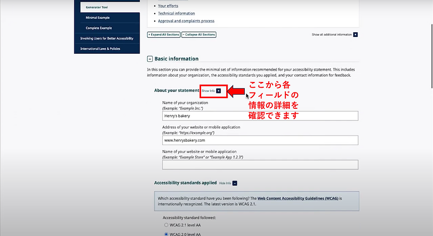Open Web Content Accessibility Guidelines (WCAG) link
The height and width of the screenshot is (236, 433).
click(298, 198)
